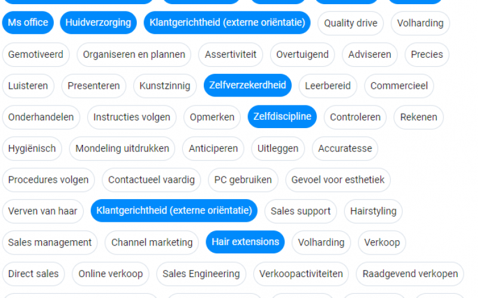The height and width of the screenshot is (298, 478).
Task: Pick the Channel marketing skill
Action: coord(152,243)
